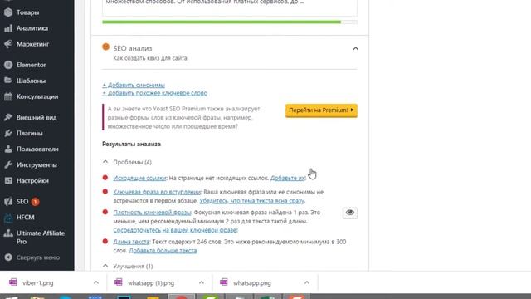Click the Yoast SEO logo icon in the sidebar

[8, 202]
